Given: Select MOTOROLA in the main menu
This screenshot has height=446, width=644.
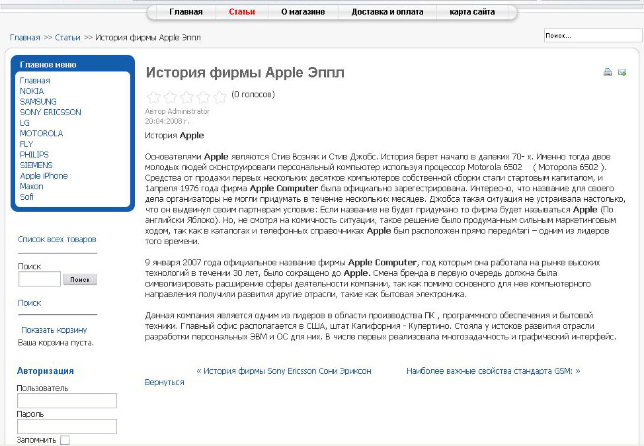Looking at the screenshot, I should (x=42, y=134).
